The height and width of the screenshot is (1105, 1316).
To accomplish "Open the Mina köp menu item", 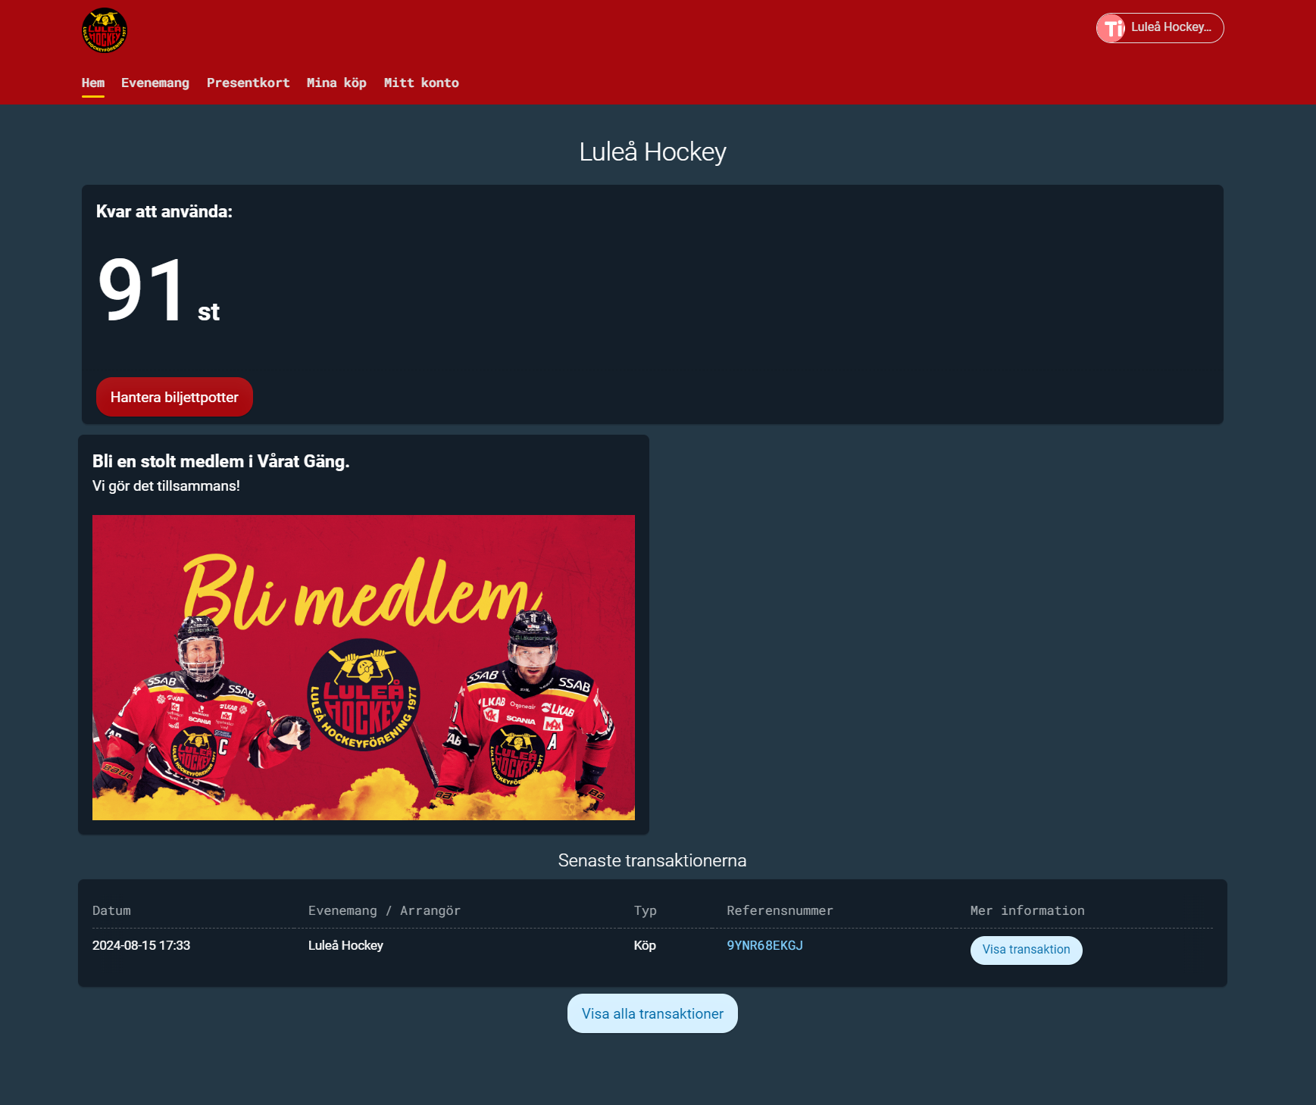I will coord(336,83).
